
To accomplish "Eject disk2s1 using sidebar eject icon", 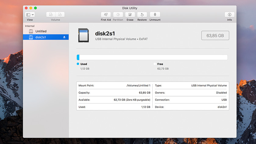I will [64, 37].
